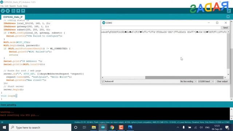Open the Help menu
The height and width of the screenshot is (131, 233).
(25, 6)
